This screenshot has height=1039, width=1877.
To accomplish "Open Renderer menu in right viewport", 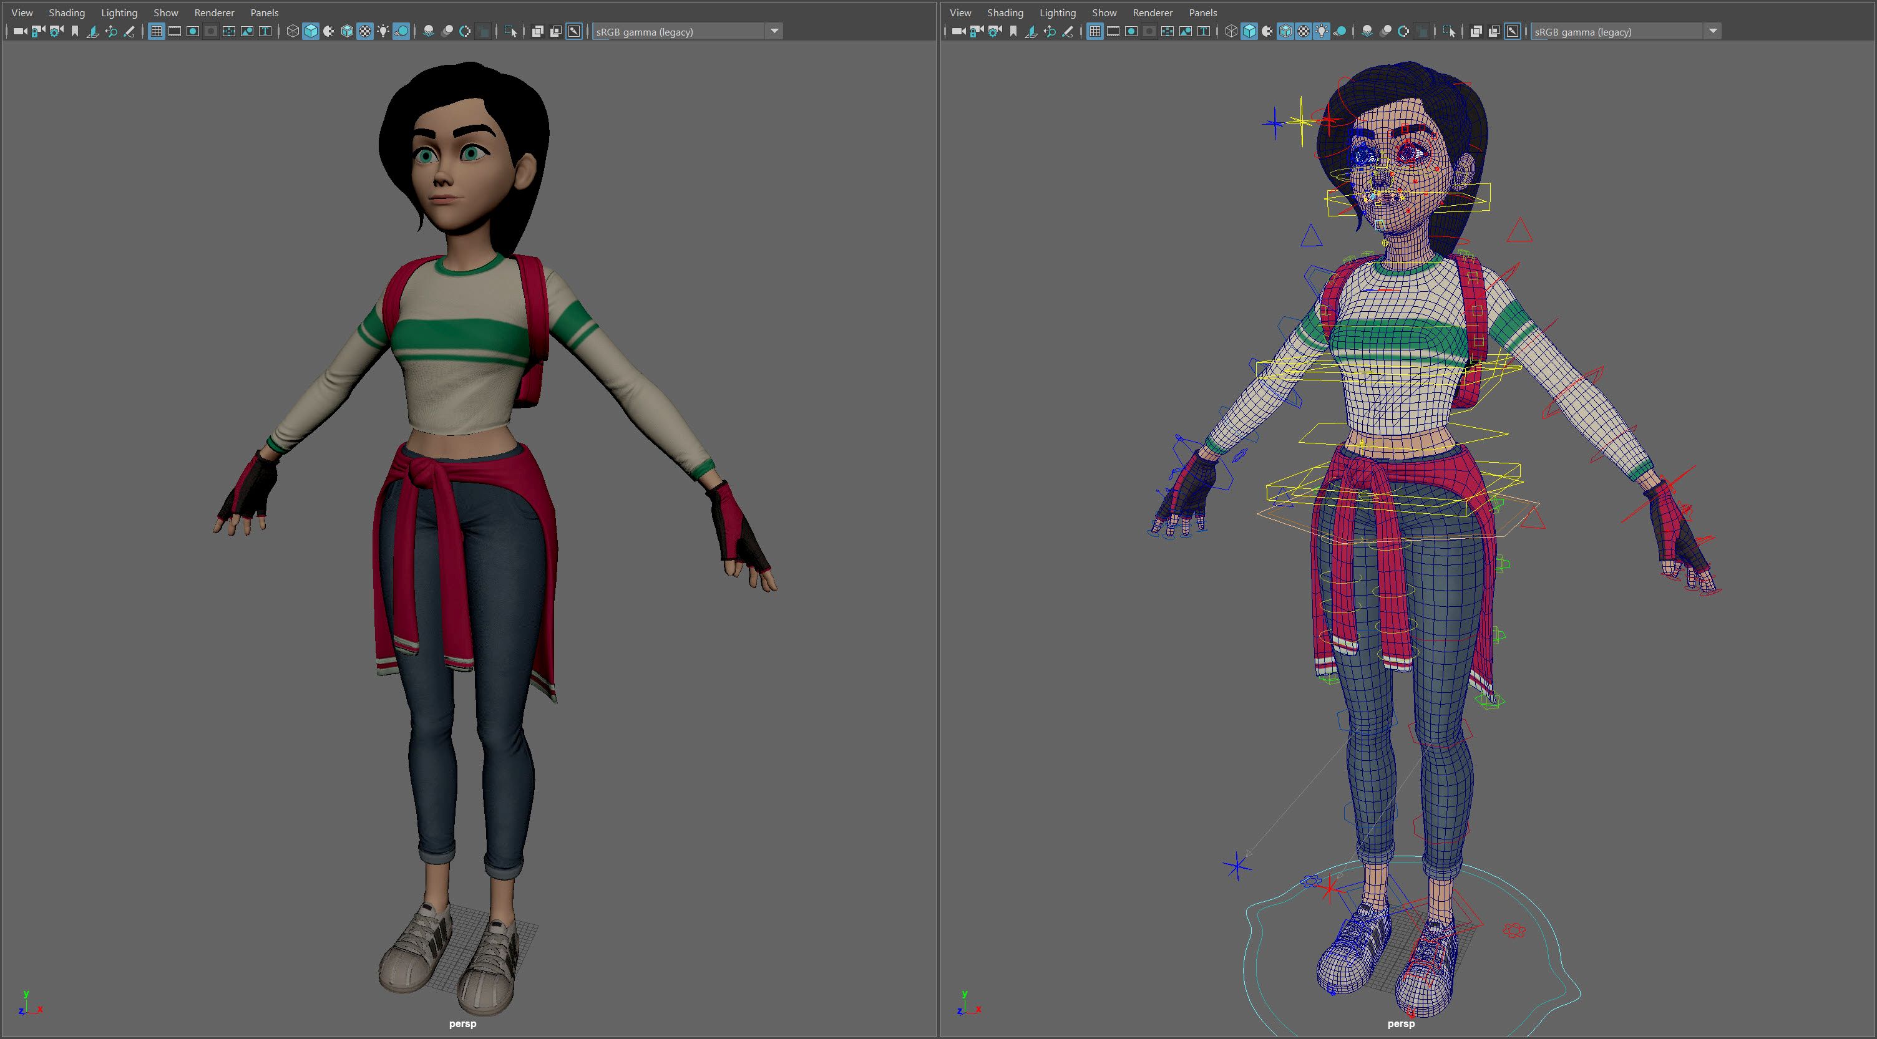I will click(1152, 12).
